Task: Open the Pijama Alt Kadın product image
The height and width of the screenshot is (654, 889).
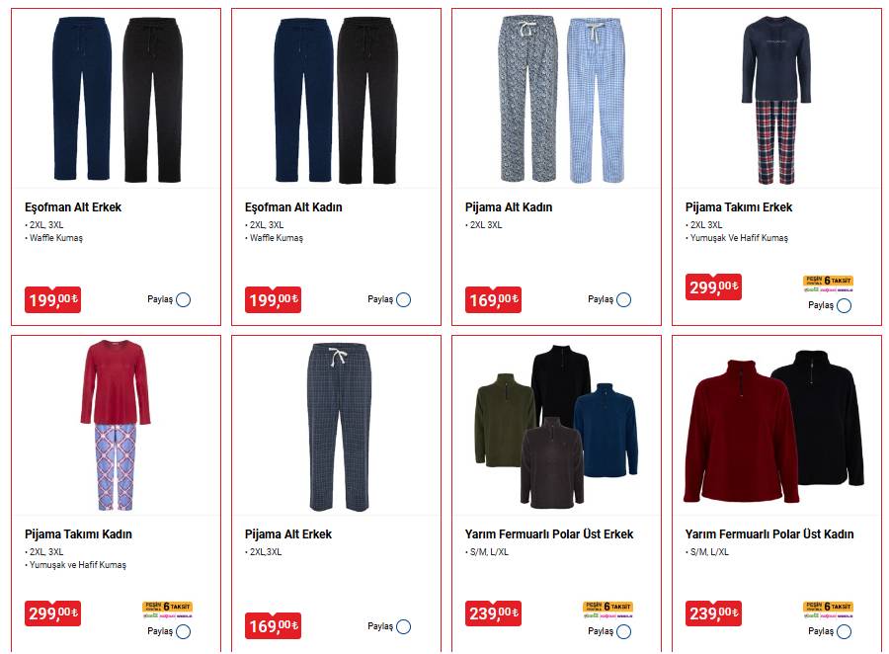Action: point(557,99)
